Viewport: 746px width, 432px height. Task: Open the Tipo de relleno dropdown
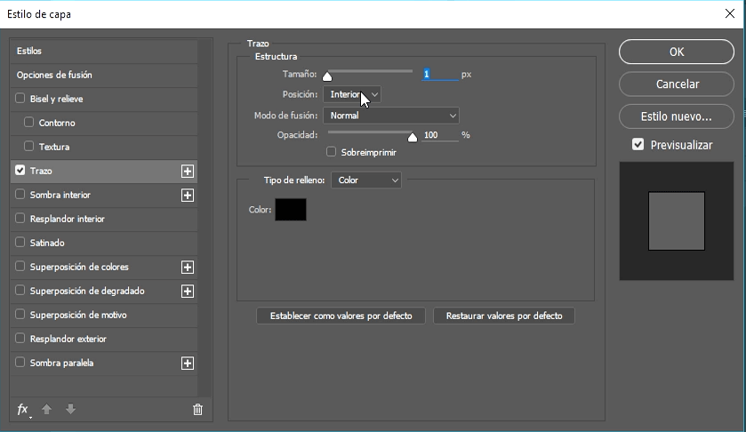point(366,180)
